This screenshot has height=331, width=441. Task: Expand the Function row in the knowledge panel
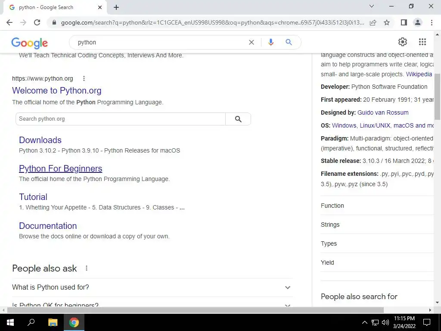[x=377, y=206]
